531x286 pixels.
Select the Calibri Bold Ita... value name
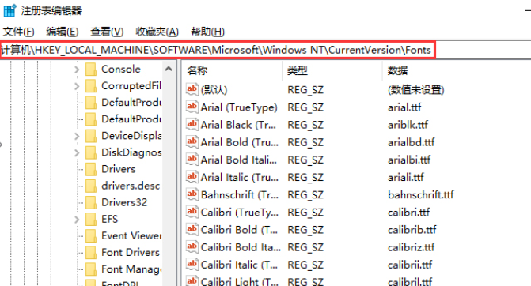click(x=241, y=248)
